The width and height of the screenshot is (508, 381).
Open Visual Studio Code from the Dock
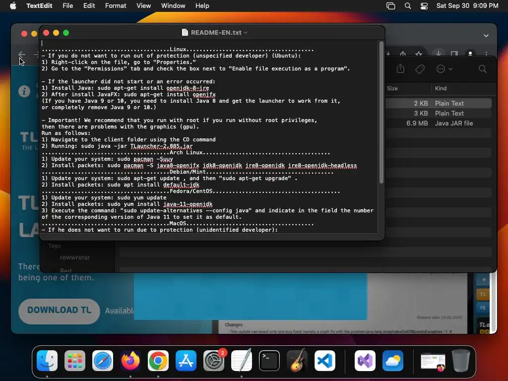[x=325, y=361]
